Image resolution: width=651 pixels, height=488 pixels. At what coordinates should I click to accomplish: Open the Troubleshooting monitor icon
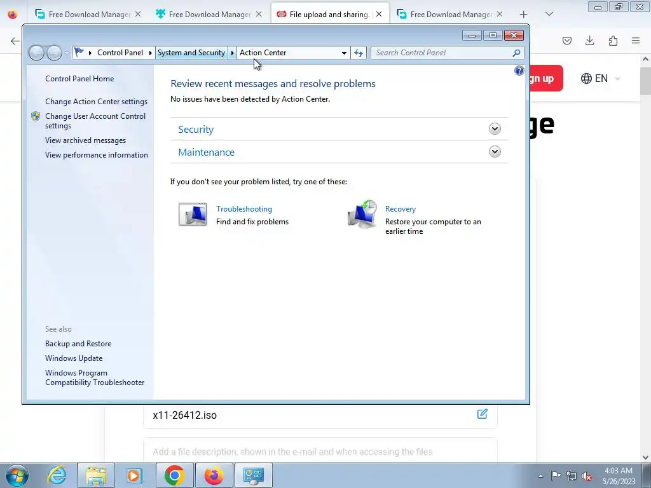point(193,214)
